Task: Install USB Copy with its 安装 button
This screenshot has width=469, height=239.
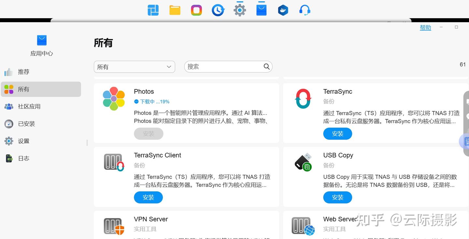Action: 338,197
